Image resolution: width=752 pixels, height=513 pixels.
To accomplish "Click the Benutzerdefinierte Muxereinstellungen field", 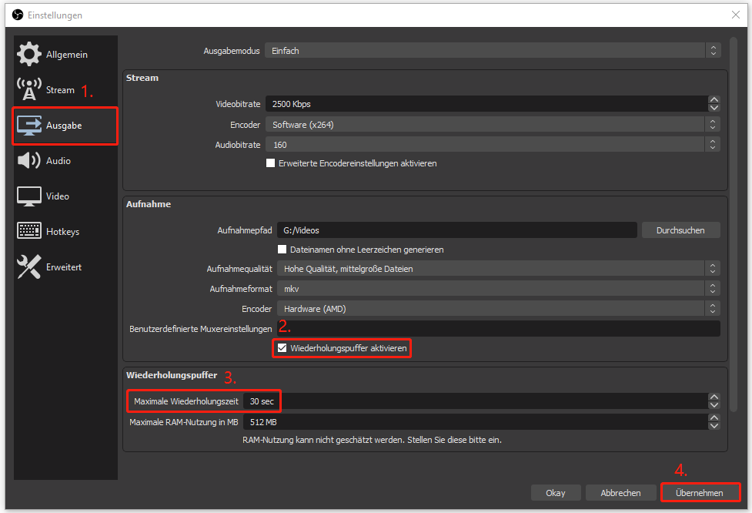I will [498, 329].
